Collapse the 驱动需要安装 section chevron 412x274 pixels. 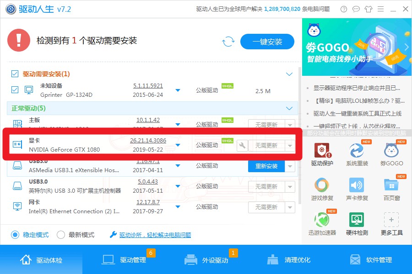pyautogui.click(x=289, y=74)
